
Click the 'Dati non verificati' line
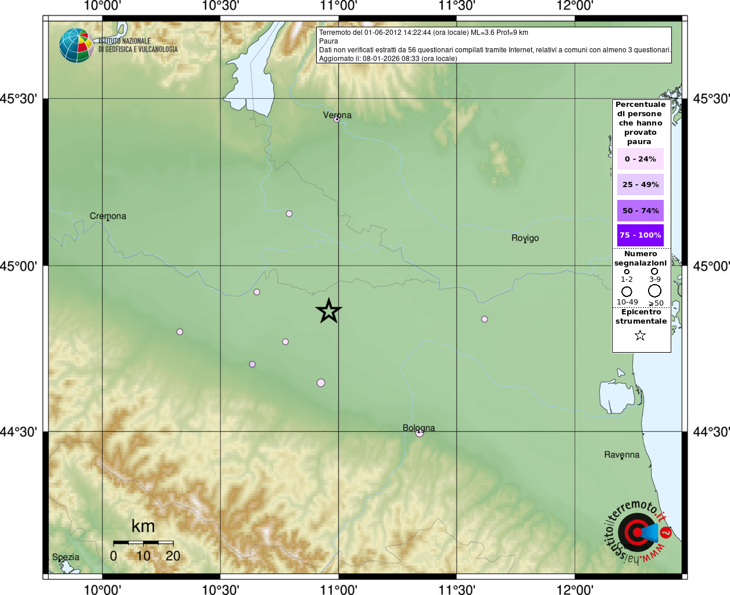pyautogui.click(x=495, y=50)
